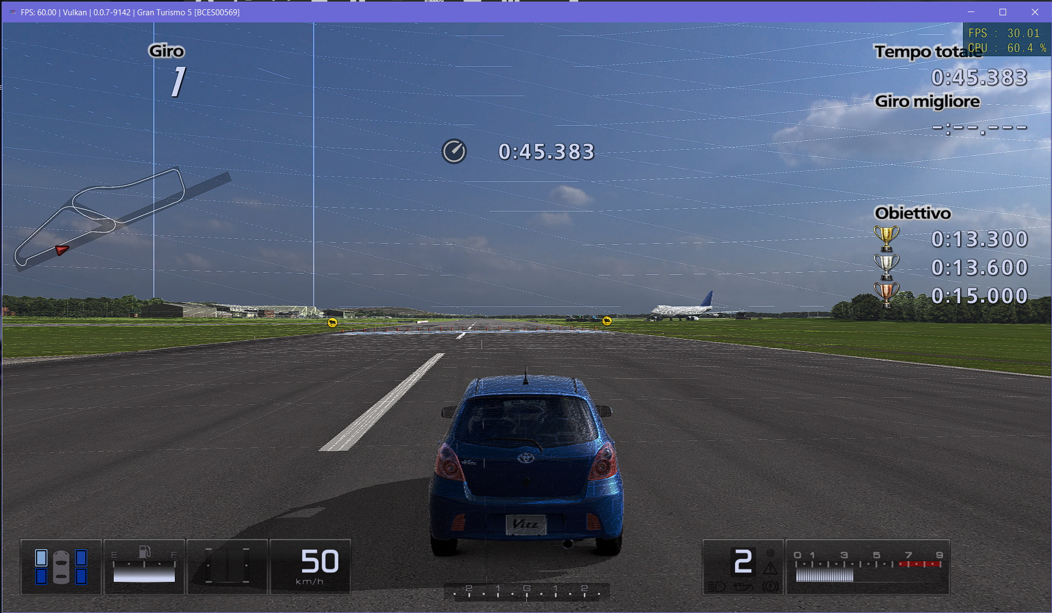The image size is (1052, 613).
Task: Click the oil warning indicator icon
Action: pyautogui.click(x=743, y=587)
